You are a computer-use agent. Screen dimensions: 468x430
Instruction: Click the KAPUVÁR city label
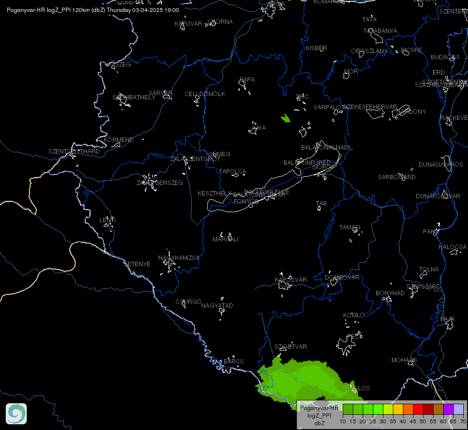[188, 23]
